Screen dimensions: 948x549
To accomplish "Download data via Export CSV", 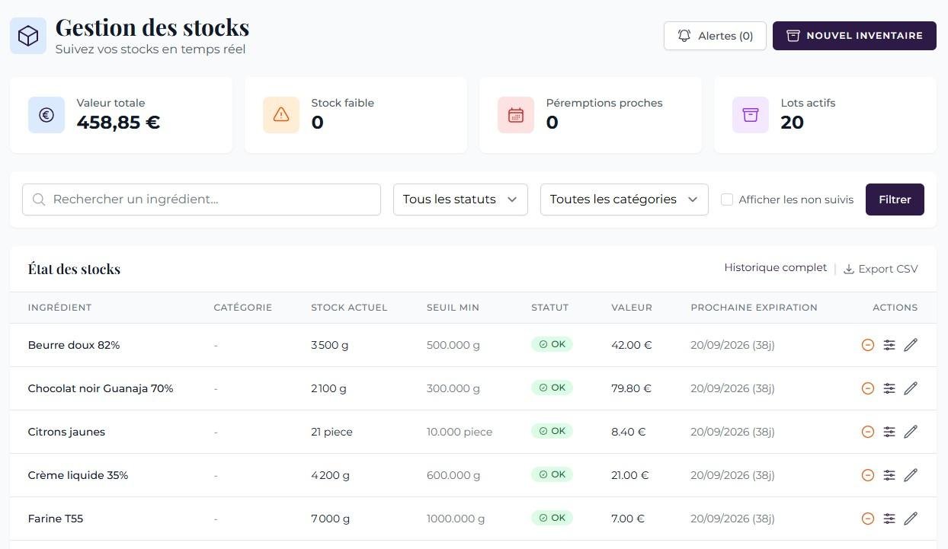I will coord(880,269).
